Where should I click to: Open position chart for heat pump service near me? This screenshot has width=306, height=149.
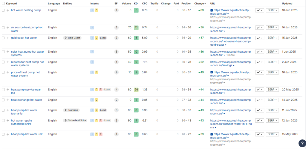point(260,90)
